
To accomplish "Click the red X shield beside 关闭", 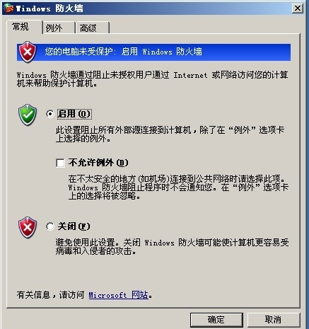I will coord(28,227).
